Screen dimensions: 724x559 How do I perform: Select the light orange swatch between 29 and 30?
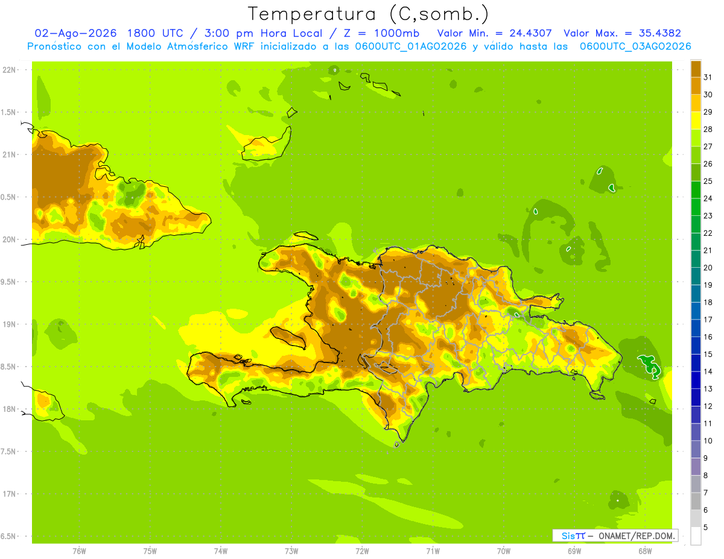tap(696, 104)
